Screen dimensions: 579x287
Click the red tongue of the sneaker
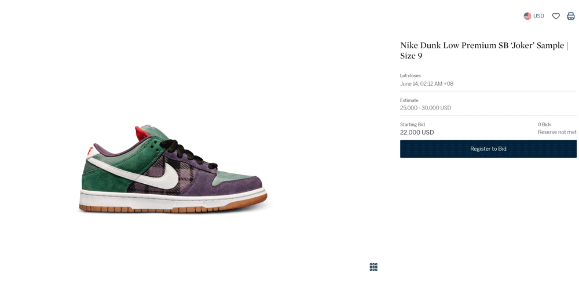pyautogui.click(x=143, y=132)
